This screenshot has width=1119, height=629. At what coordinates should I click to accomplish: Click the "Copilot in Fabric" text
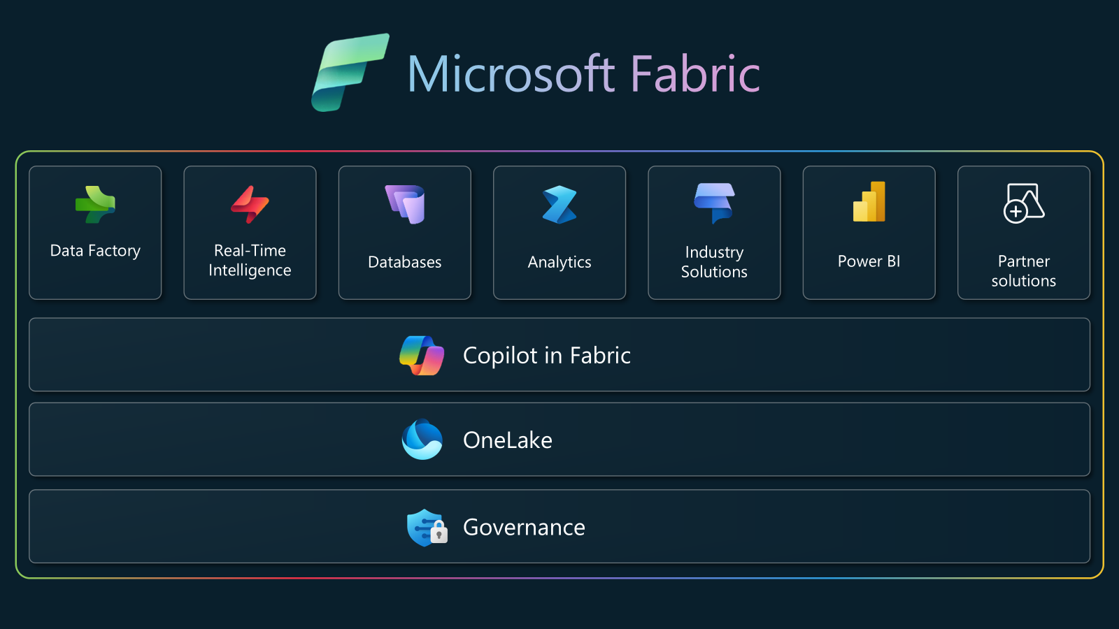point(547,356)
